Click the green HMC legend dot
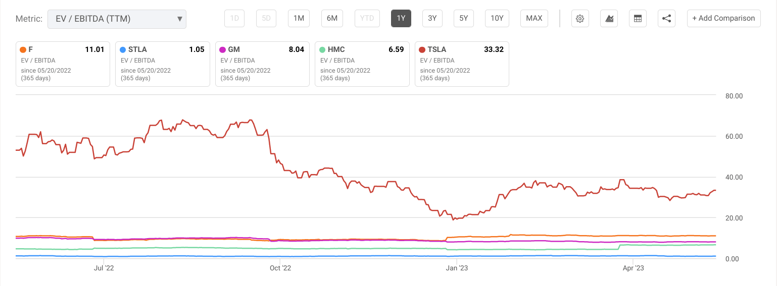 pos(322,49)
